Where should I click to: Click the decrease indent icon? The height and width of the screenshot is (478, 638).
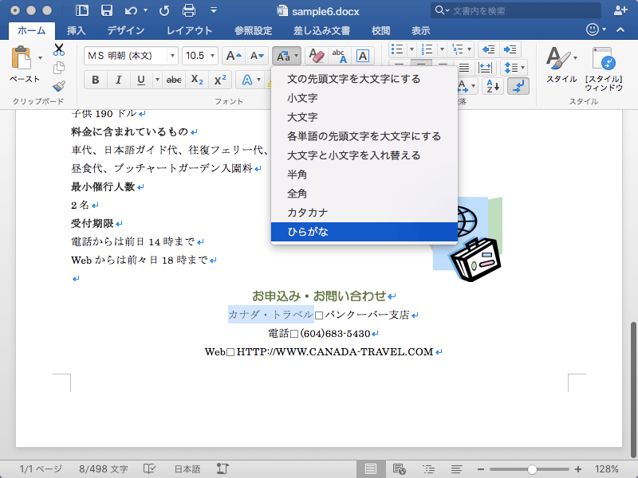click(488, 49)
